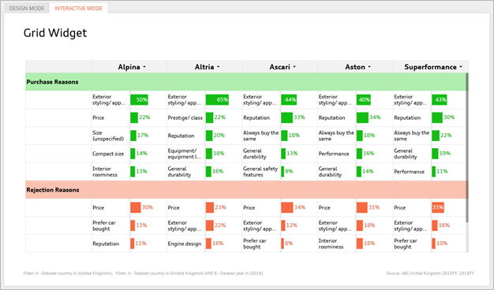
Task: Open the Superformance column dropdown arrow
Action: [x=461, y=67]
